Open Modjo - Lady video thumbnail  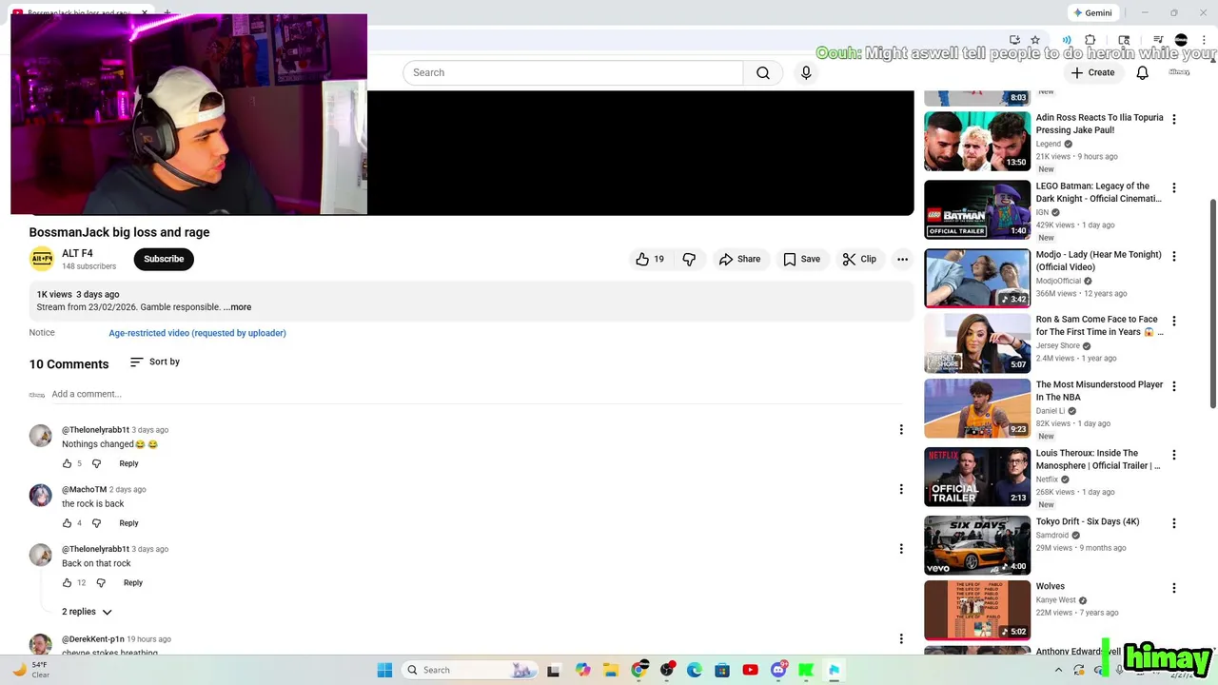point(977,278)
